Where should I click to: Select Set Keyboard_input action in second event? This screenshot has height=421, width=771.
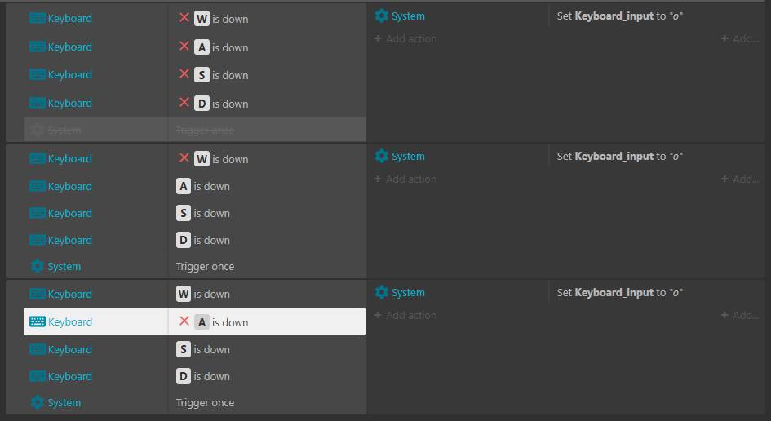[x=619, y=156]
